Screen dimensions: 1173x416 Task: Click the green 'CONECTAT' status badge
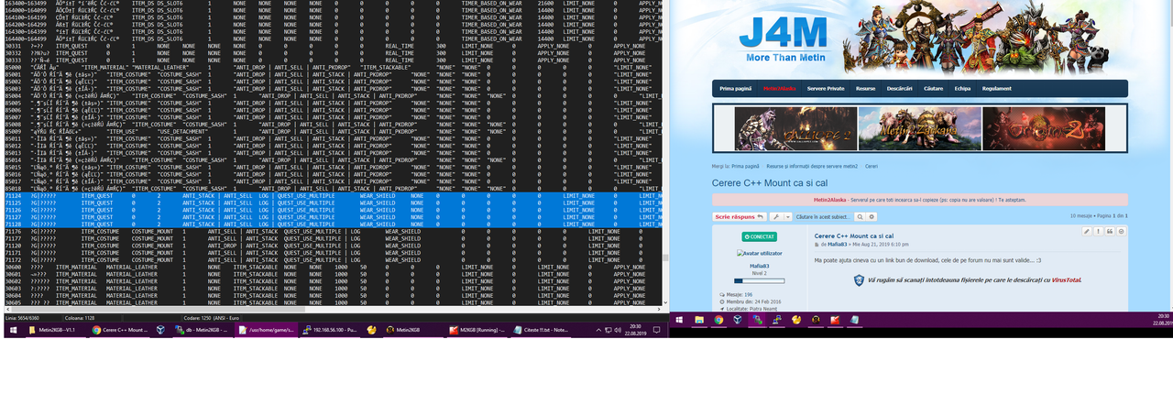pyautogui.click(x=759, y=236)
